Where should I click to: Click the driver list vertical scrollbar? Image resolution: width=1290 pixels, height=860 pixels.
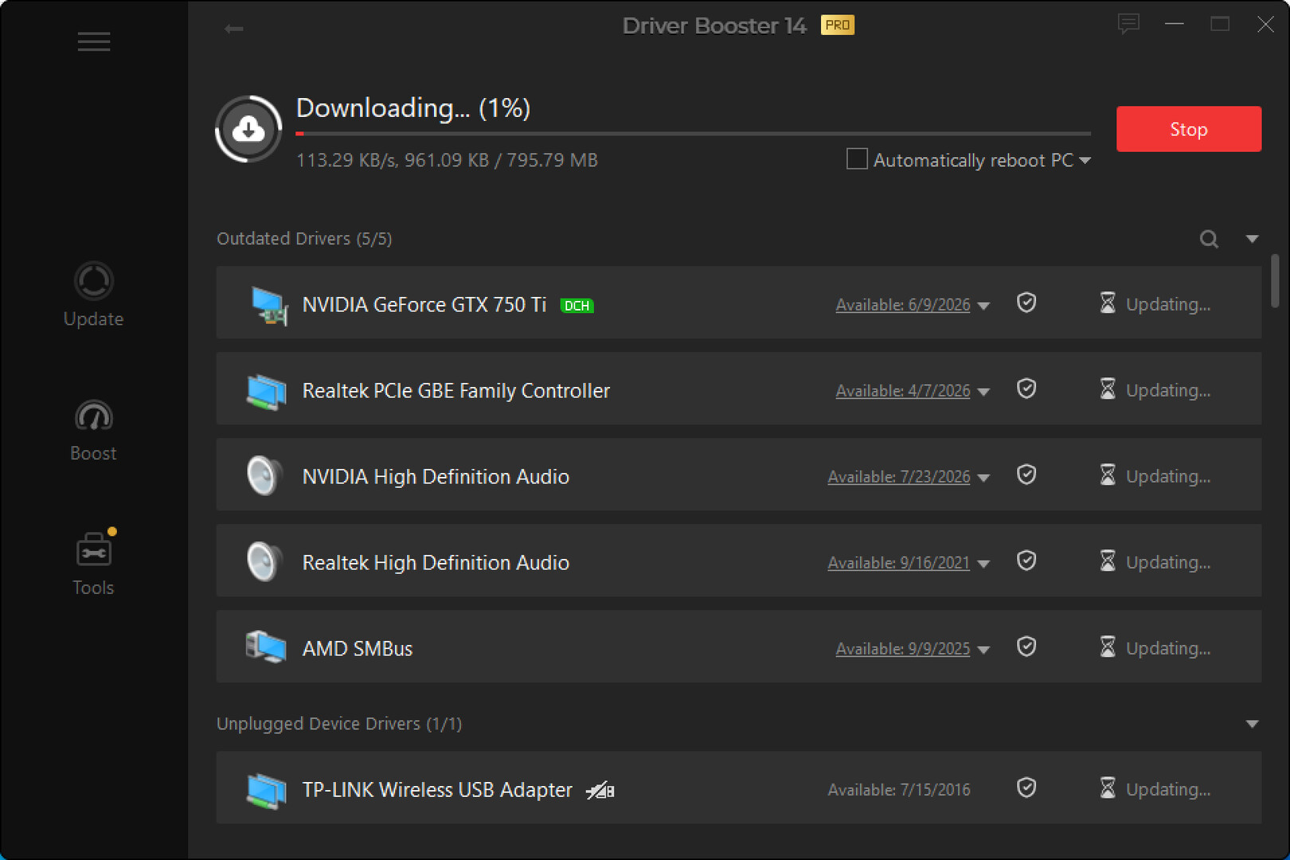[x=1275, y=280]
